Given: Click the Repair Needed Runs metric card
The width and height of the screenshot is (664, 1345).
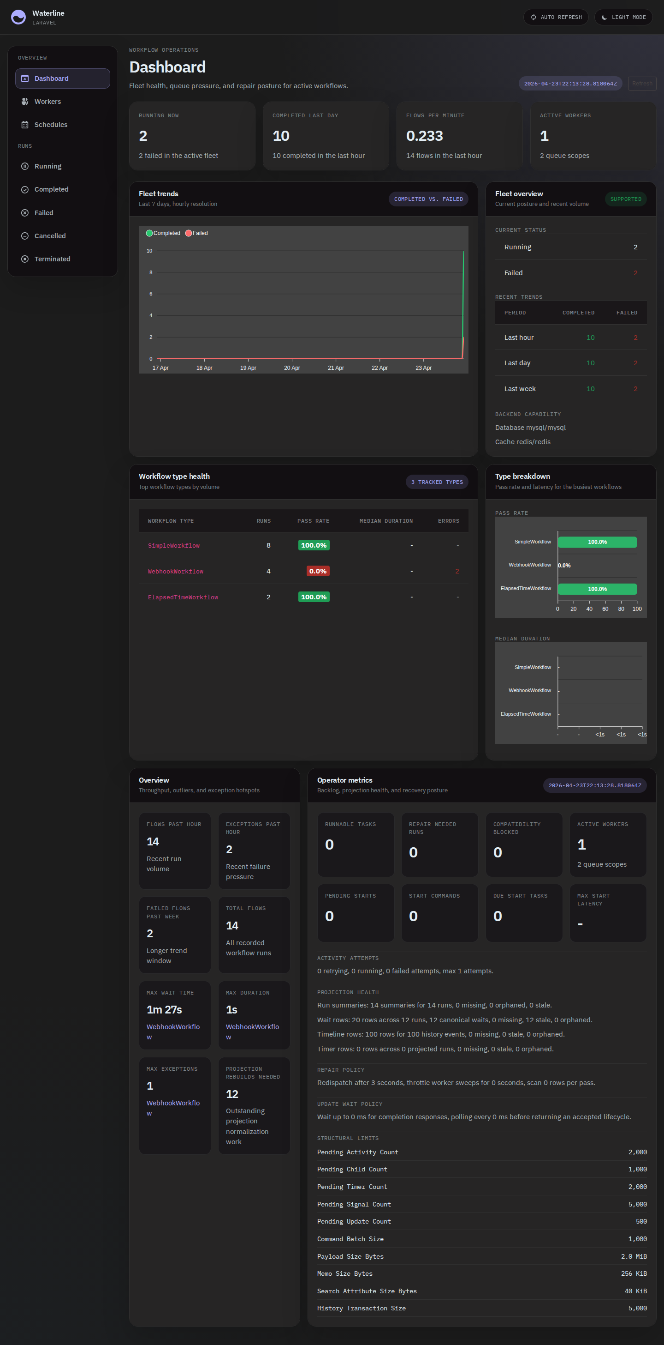Looking at the screenshot, I should [440, 845].
